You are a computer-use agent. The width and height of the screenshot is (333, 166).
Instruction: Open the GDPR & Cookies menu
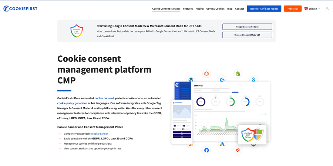click(x=215, y=8)
